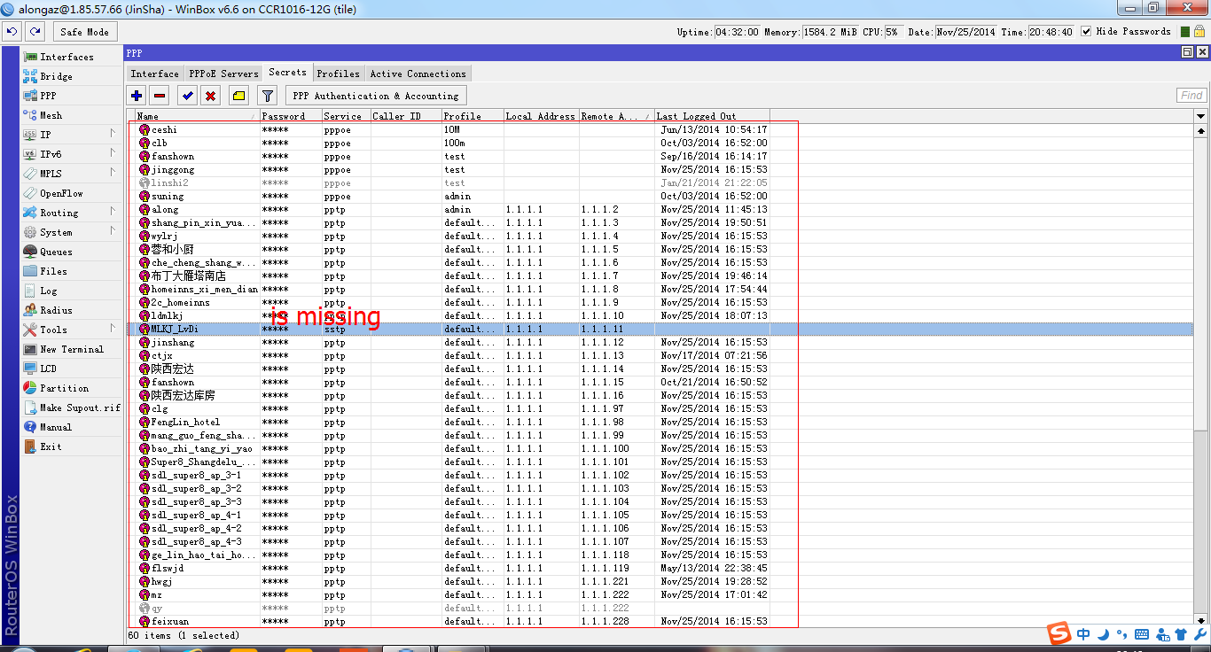Remove the selected secret with minus icon
The width and height of the screenshot is (1211, 652).
(160, 96)
